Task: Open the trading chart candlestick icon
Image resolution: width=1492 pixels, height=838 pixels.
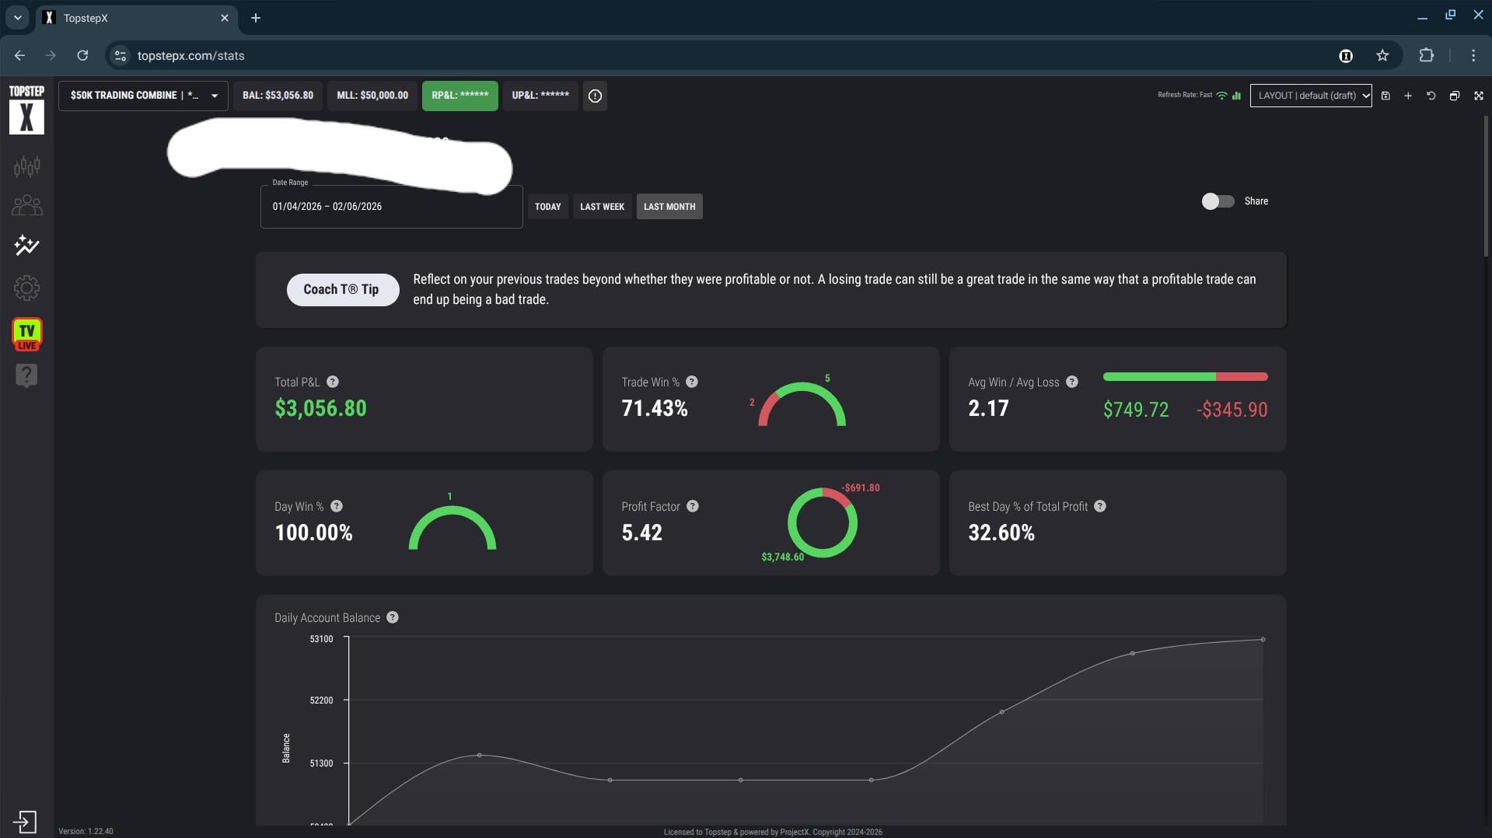Action: coord(26,166)
